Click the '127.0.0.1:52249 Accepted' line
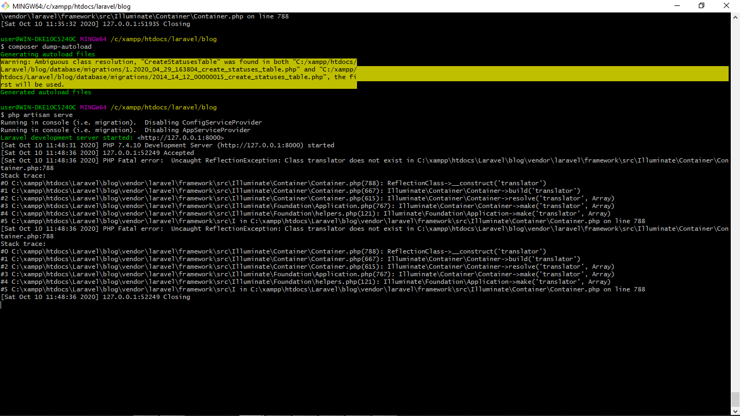Viewport: 740px width, 416px height. tap(97, 153)
